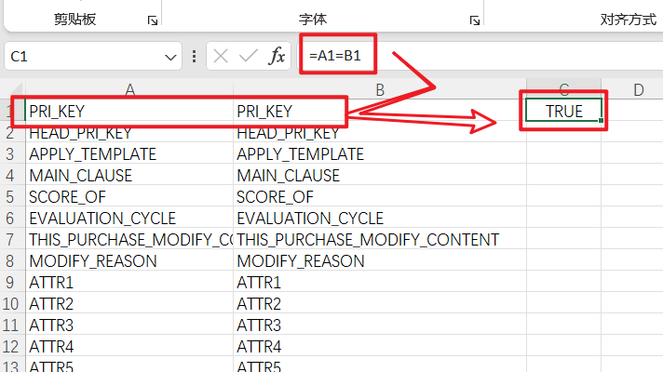Select the MODIFY_REASON cell in column A
The height and width of the screenshot is (372, 663).
pos(129,261)
